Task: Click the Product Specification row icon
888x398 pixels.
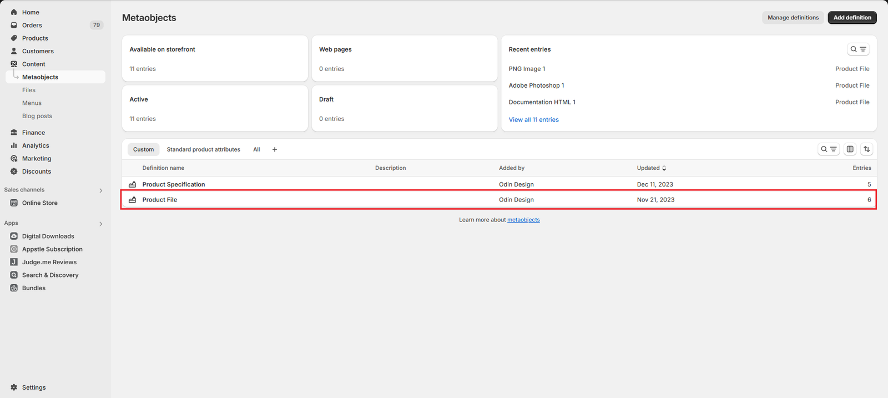Action: tap(132, 184)
